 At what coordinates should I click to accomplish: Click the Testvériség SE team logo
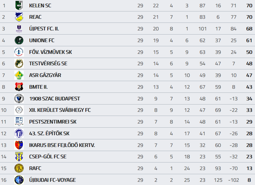[x=19, y=64]
